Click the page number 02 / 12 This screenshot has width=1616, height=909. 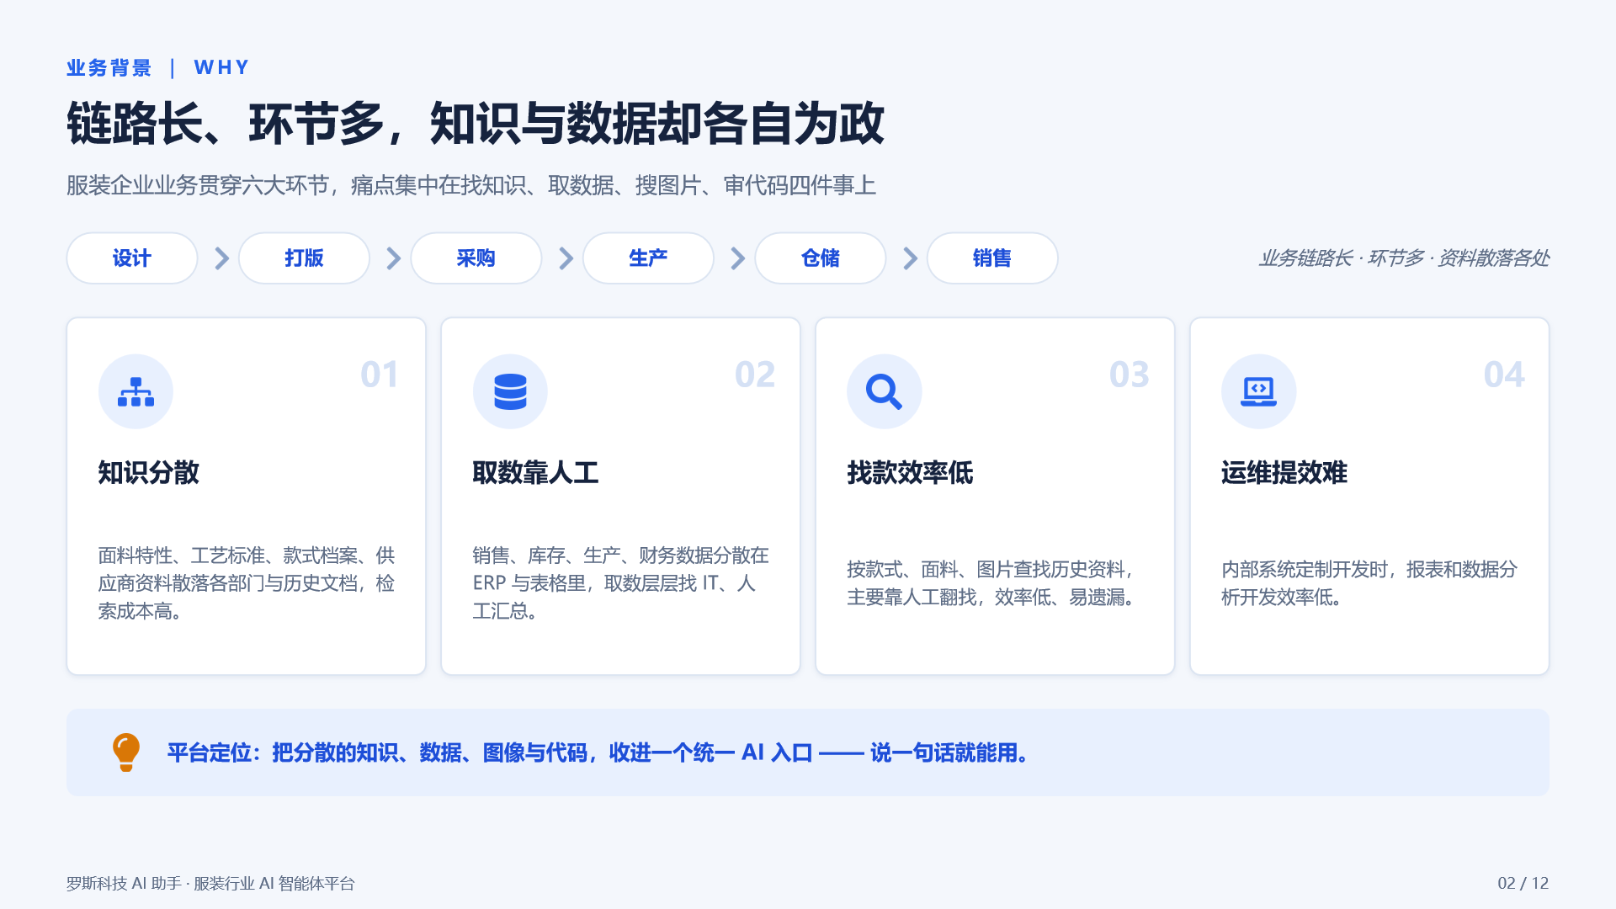[1523, 884]
